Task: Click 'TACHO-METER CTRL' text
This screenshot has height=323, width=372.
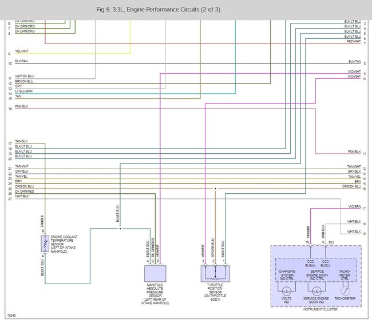Action: click(345, 275)
